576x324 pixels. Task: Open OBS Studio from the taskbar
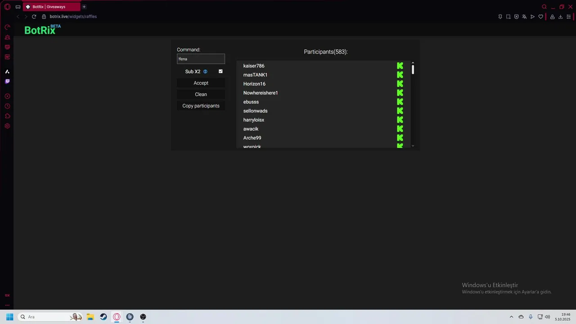143,317
